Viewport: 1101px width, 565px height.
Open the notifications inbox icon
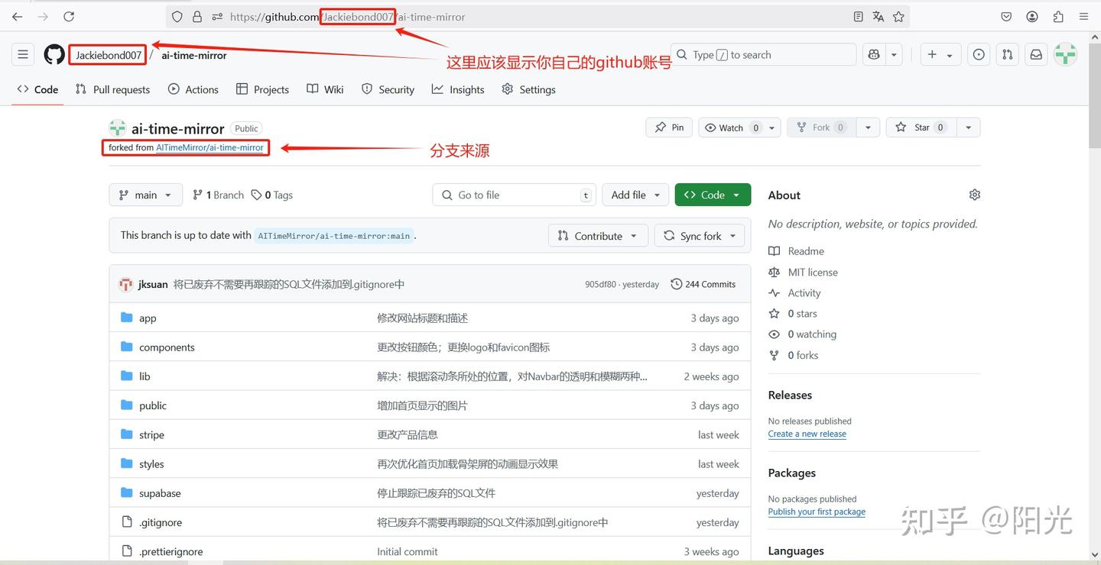[x=1035, y=54]
